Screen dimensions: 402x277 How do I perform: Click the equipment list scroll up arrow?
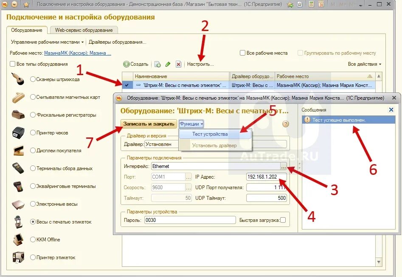coord(379,76)
